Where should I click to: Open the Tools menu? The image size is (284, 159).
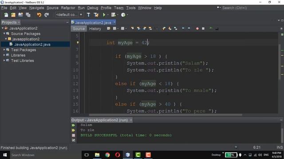[131, 8]
